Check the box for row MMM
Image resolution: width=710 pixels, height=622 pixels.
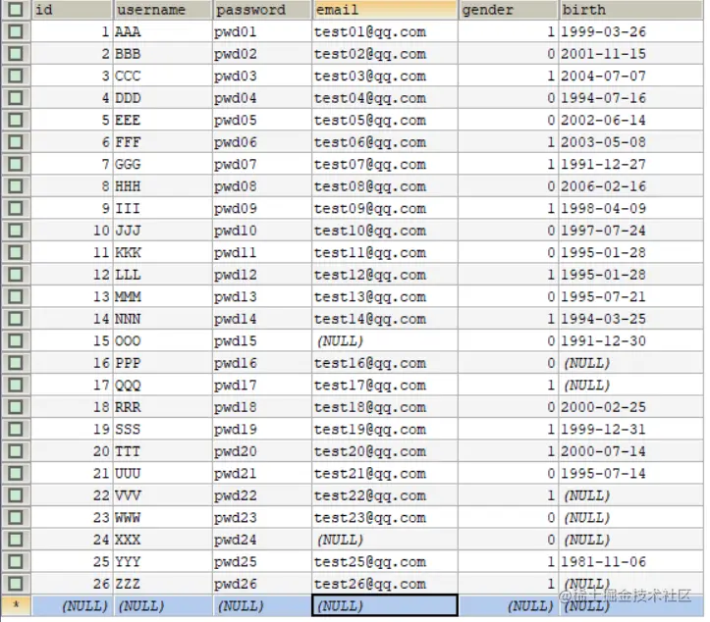click(x=16, y=296)
